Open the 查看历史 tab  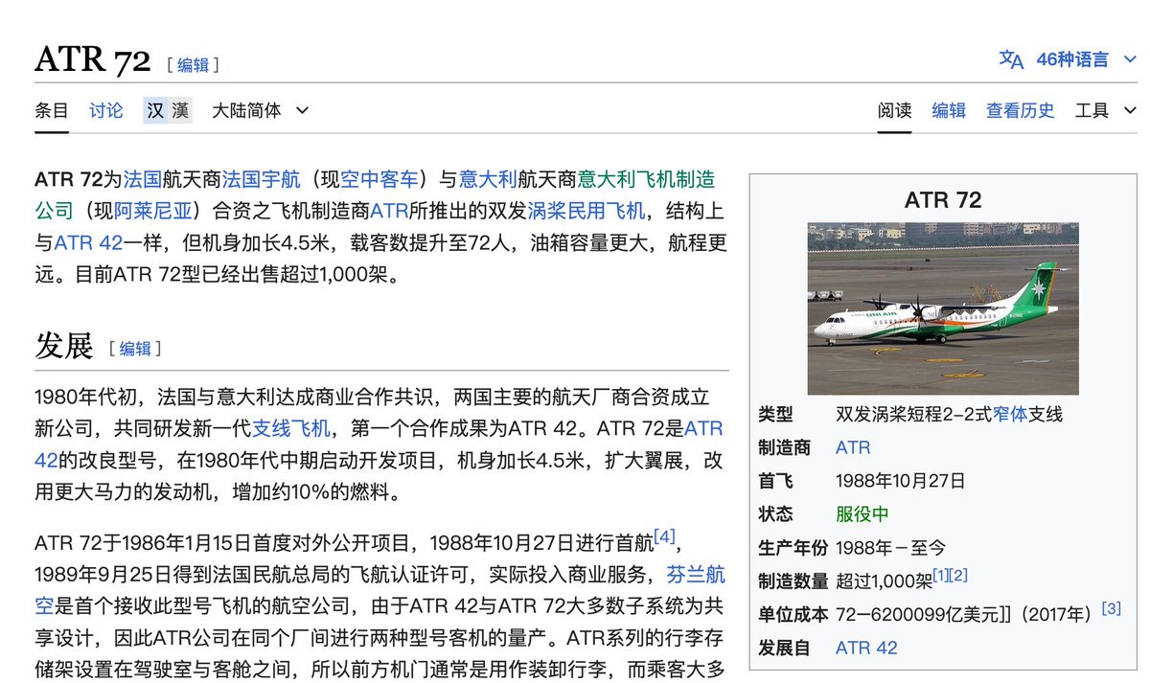tap(1021, 110)
